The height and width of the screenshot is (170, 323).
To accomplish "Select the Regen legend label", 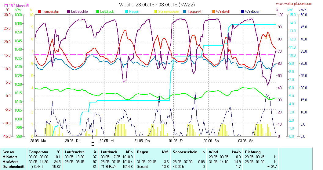I will [134, 12].
